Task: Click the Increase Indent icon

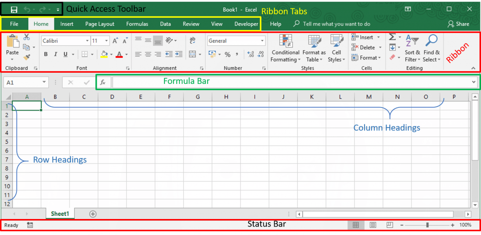Action: point(179,54)
